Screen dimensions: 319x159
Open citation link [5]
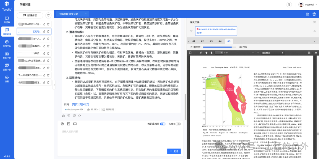(x=87, y=104)
